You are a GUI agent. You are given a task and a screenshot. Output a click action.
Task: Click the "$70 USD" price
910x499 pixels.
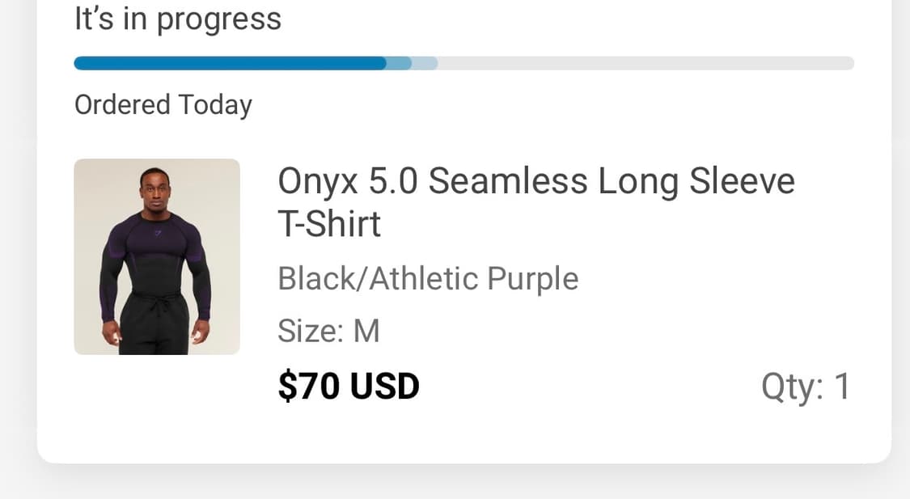tap(349, 386)
